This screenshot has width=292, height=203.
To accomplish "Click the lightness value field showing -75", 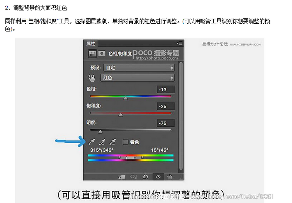I will (165, 123).
